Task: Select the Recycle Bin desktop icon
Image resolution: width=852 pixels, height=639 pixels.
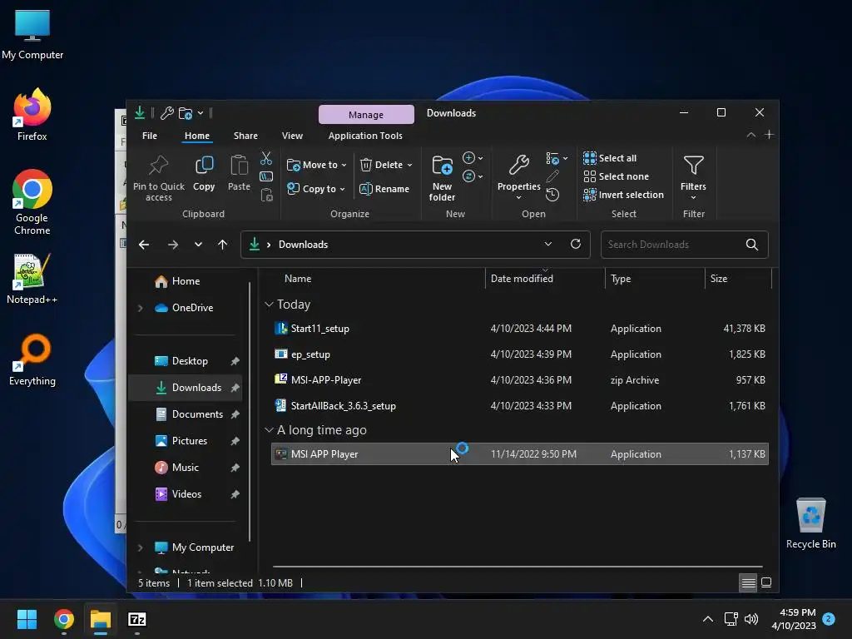Action: click(x=810, y=523)
